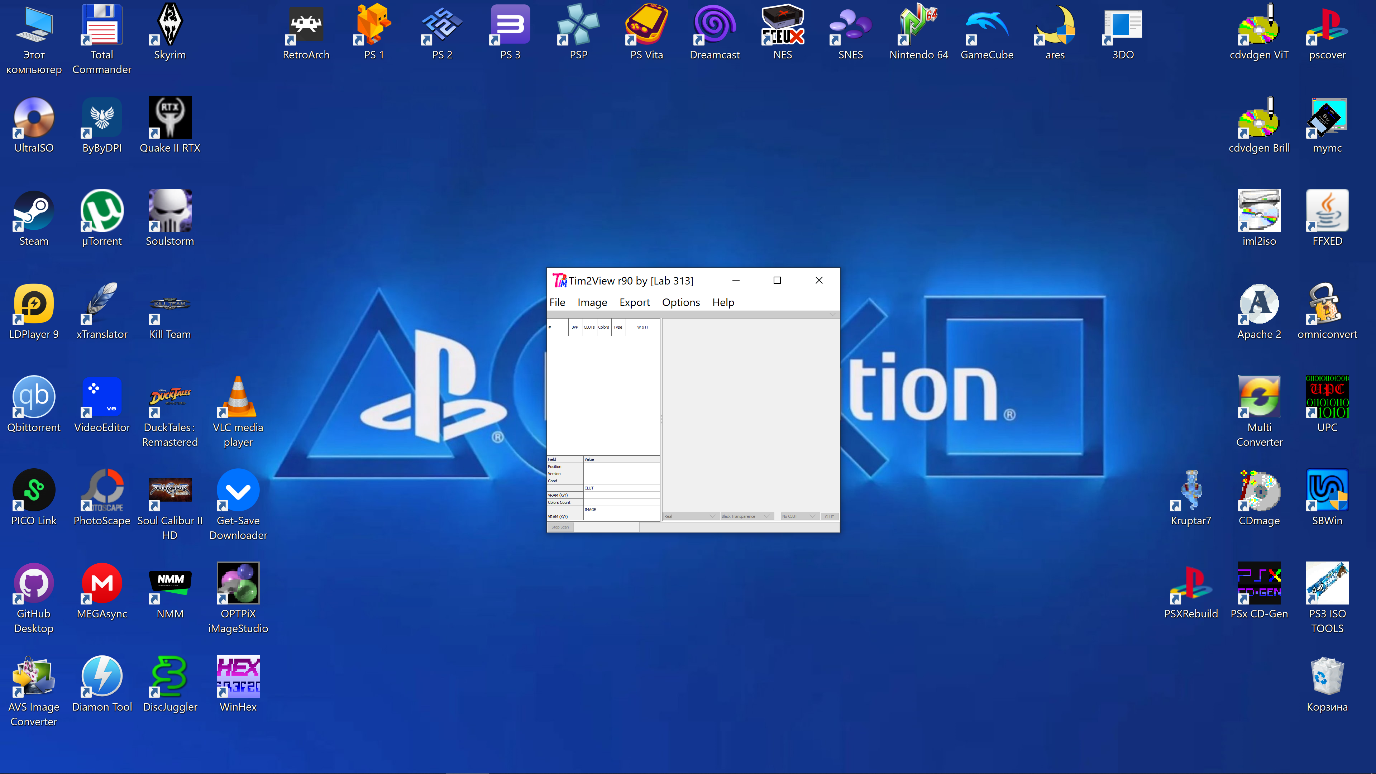The width and height of the screenshot is (1376, 774).
Task: Select the Version field row
Action: pos(603,474)
